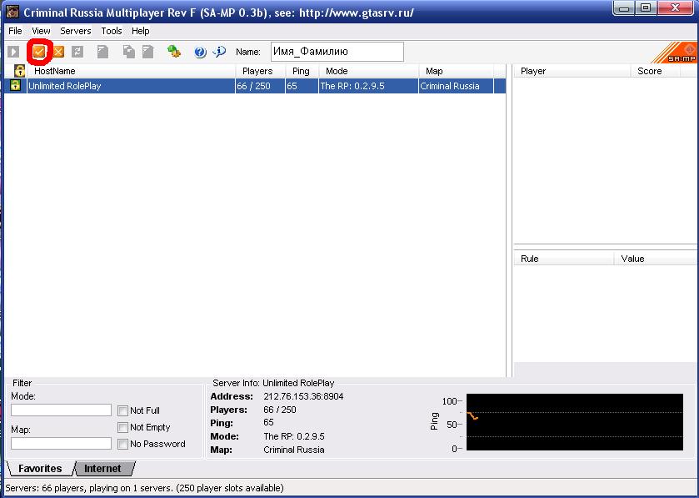Image resolution: width=699 pixels, height=498 pixels.
Task: Click the gray single-page icon left of copy icon
Action: pos(103,52)
